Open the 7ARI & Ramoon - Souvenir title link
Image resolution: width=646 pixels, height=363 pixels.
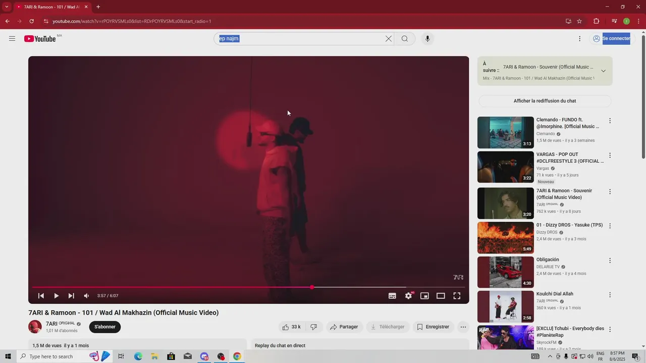[564, 194]
